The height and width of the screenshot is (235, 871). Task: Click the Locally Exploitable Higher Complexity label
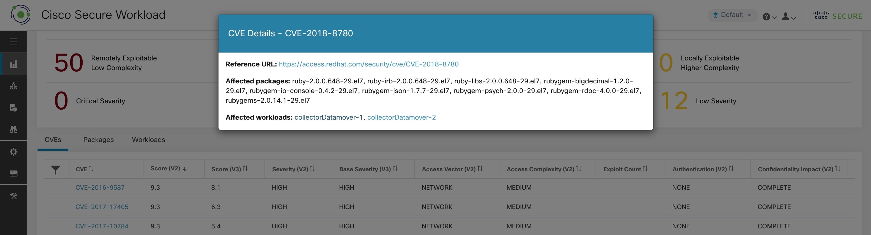click(710, 63)
